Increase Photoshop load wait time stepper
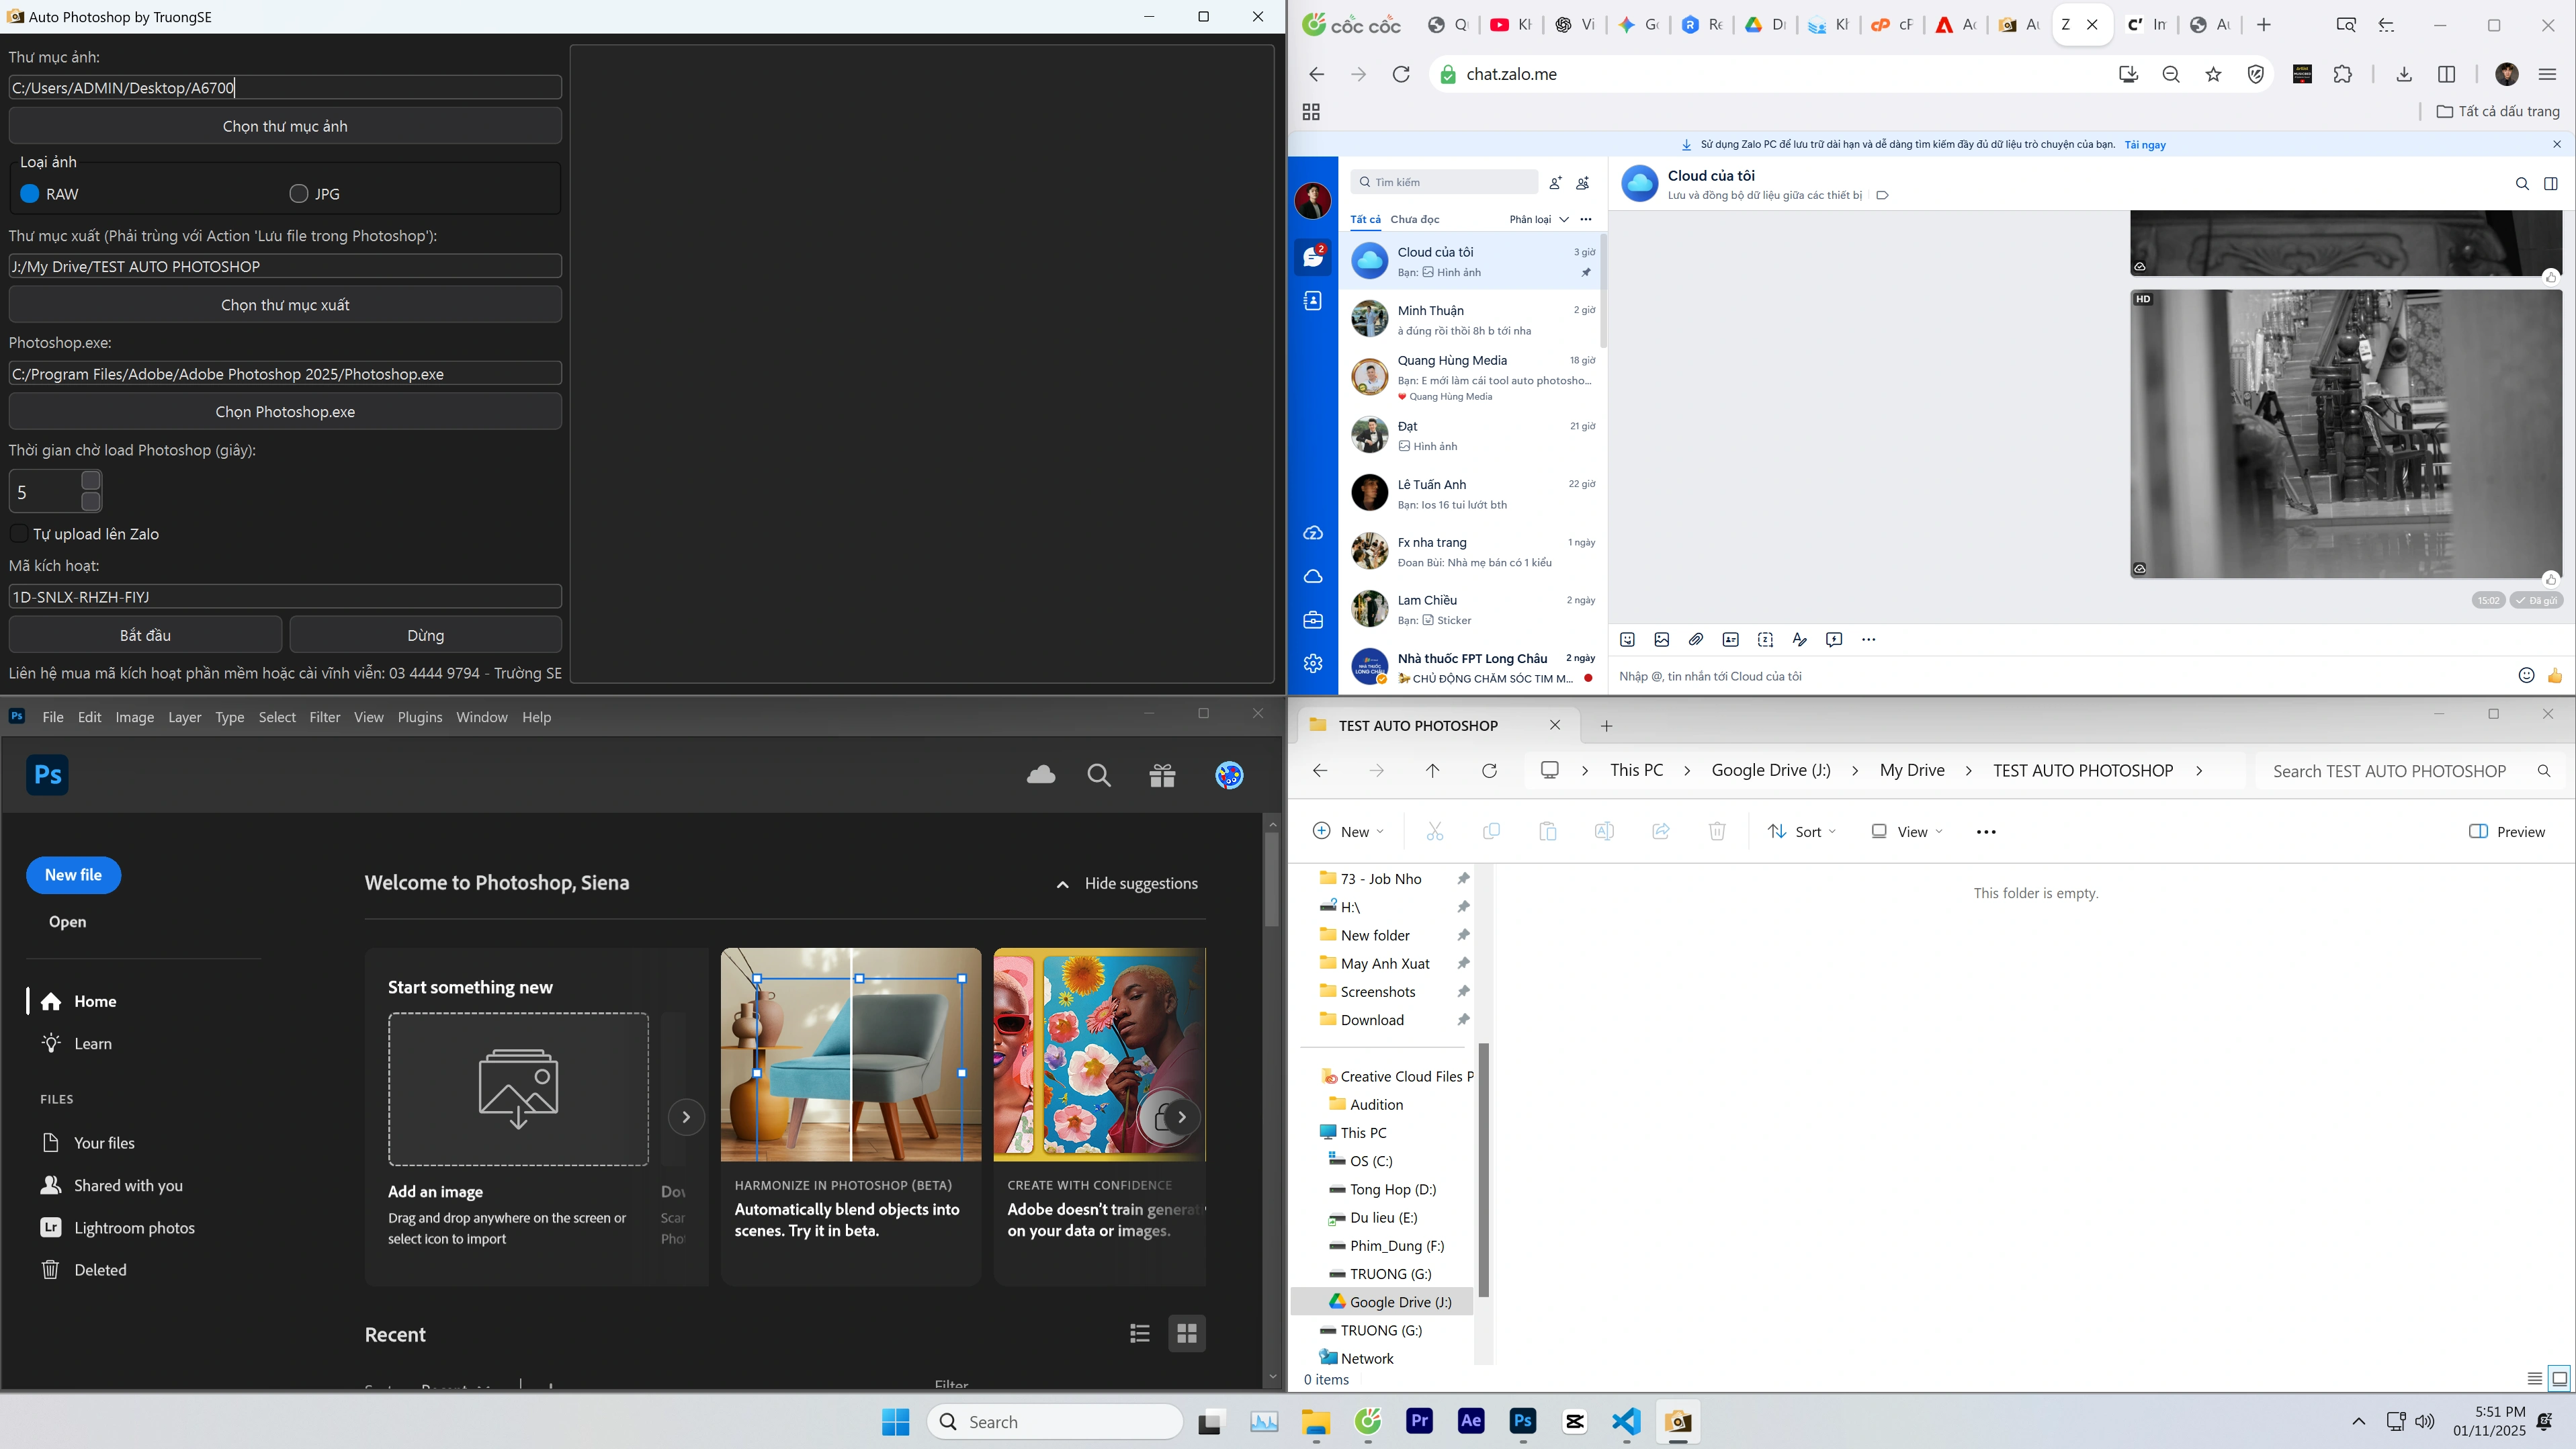Screen dimensions: 2576x1449 click(x=91, y=481)
